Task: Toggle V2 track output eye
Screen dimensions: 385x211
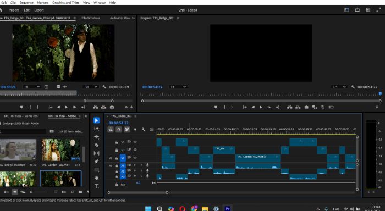Action: 135,149
